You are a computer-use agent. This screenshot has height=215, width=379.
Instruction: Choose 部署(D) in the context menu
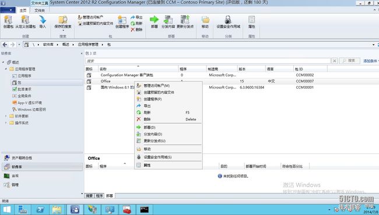click(x=169, y=127)
